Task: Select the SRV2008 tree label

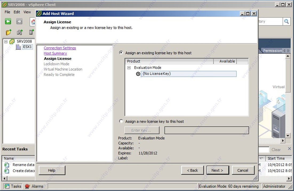Action: click(x=24, y=41)
